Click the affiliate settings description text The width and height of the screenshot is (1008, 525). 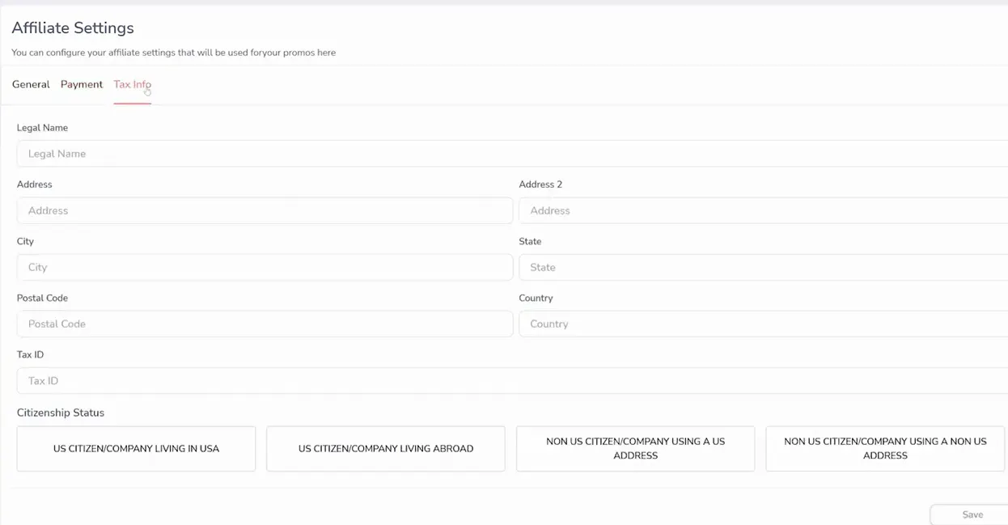point(173,53)
